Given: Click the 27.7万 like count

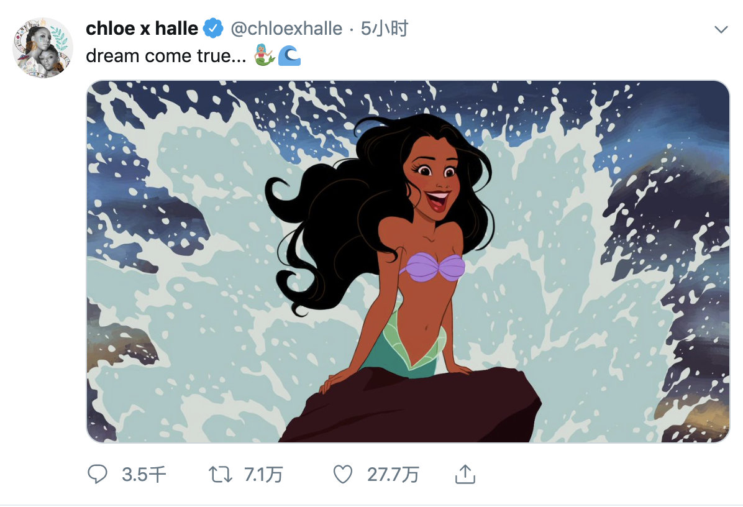Looking at the screenshot, I should pos(393,475).
